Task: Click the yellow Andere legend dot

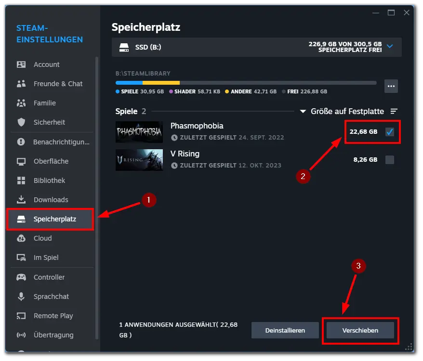Action: (x=227, y=91)
